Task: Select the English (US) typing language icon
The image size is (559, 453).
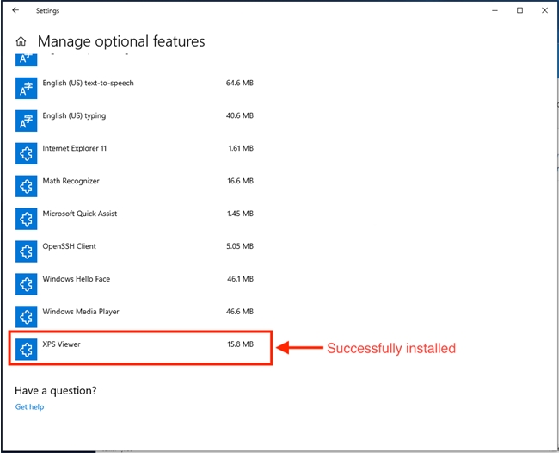Action: (26, 121)
